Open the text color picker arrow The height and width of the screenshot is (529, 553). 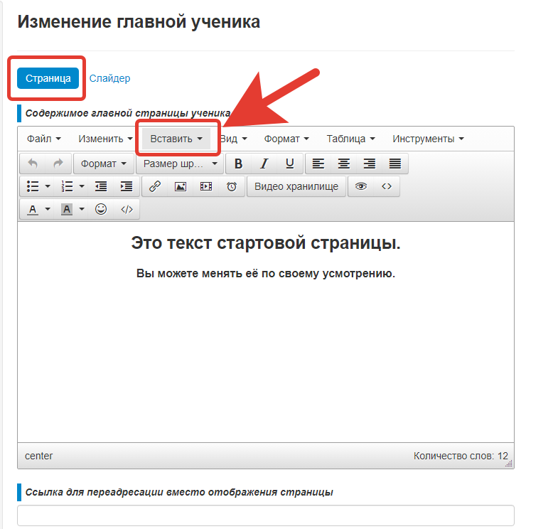tap(48, 209)
